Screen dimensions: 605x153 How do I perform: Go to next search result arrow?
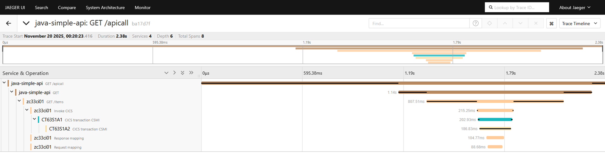pos(520,23)
